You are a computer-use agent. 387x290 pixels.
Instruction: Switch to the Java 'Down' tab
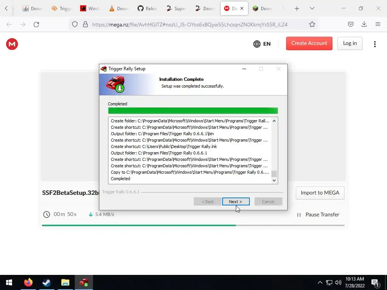(x=32, y=9)
